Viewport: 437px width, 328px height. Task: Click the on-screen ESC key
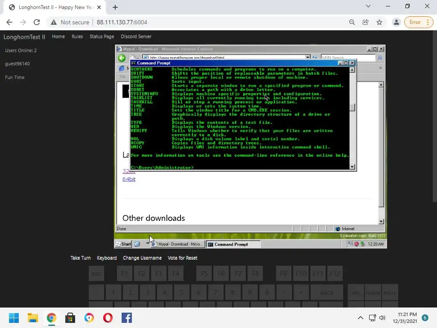pyautogui.click(x=96, y=274)
